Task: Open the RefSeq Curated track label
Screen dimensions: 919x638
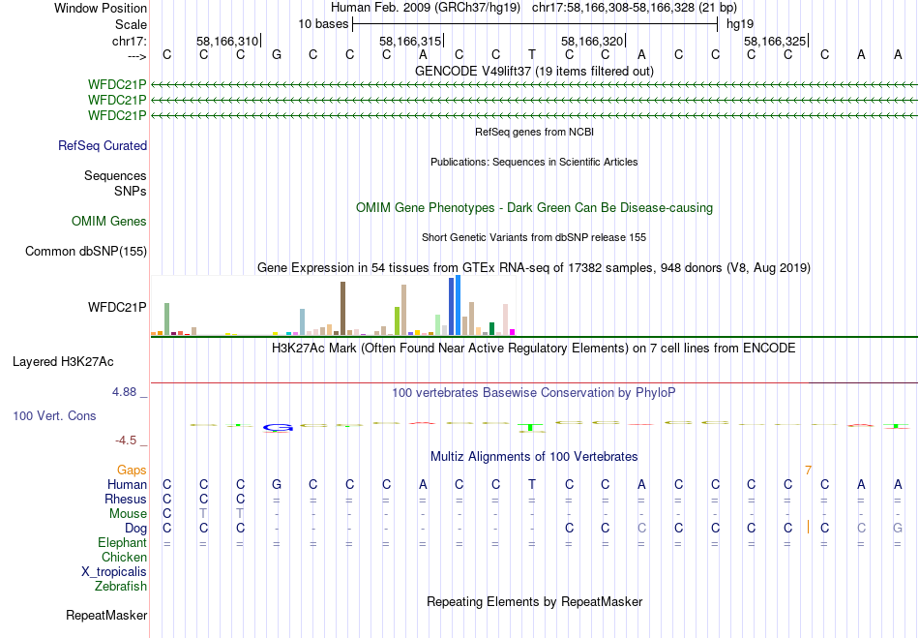Action: pos(103,145)
